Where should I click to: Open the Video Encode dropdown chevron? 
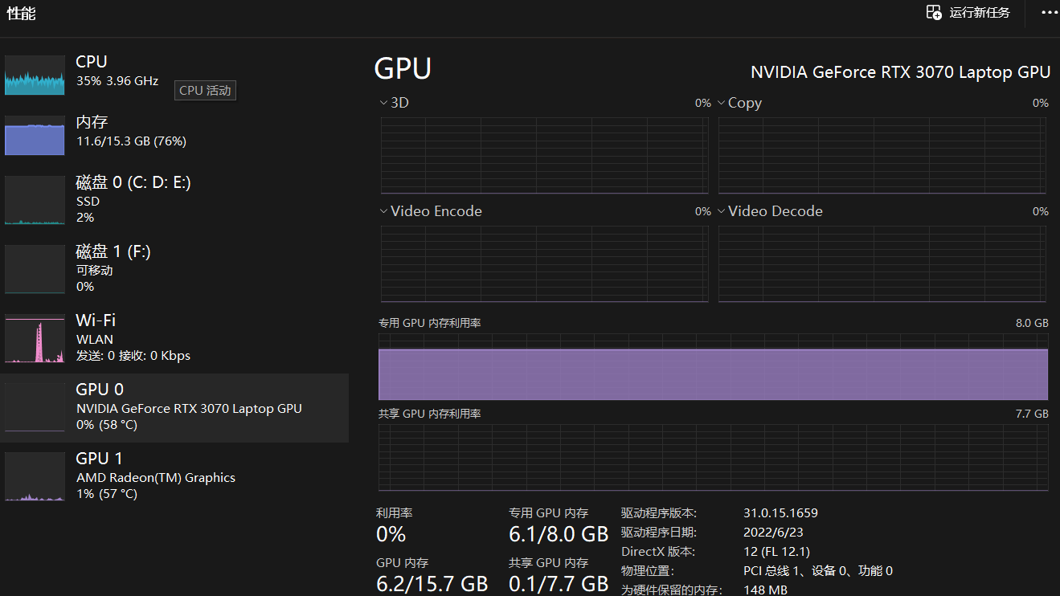[383, 211]
